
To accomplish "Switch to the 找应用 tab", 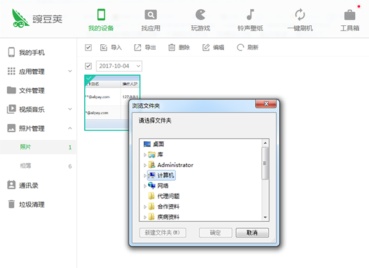I will tap(151, 20).
